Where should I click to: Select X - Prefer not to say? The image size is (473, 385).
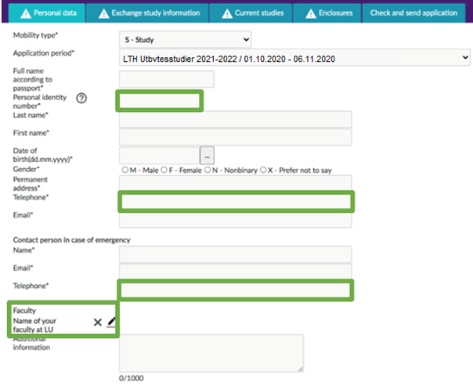pos(264,170)
